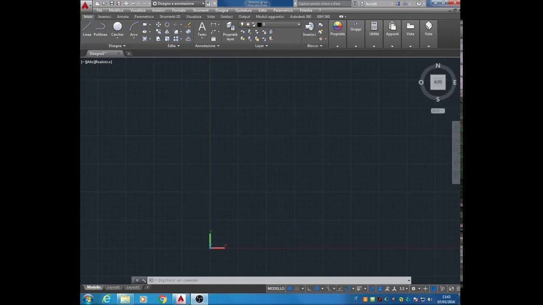Click the binoculars search icon

pyautogui.click(x=355, y=3)
